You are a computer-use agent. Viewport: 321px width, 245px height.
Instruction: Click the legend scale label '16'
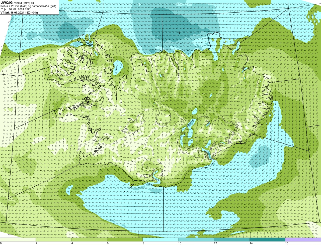tap(287, 243)
